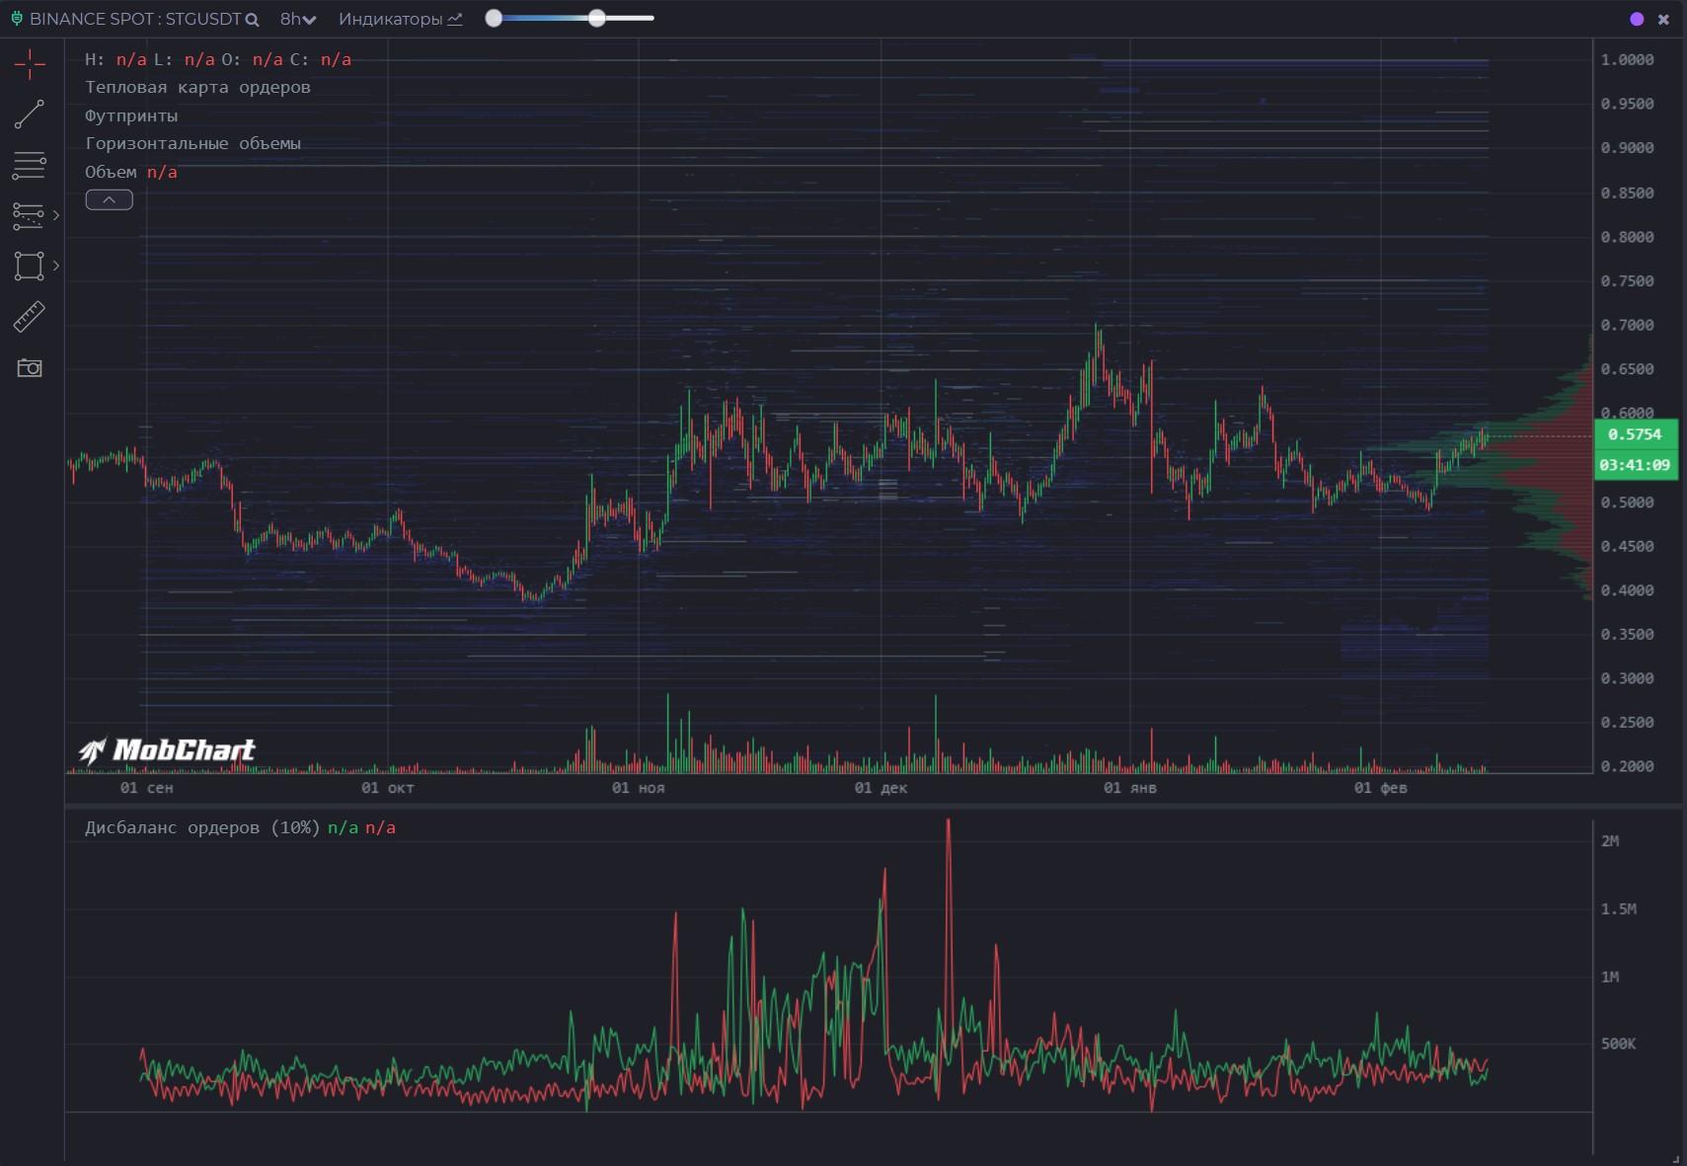
Task: Select the horizontal lines drawing tool
Action: coord(29,166)
